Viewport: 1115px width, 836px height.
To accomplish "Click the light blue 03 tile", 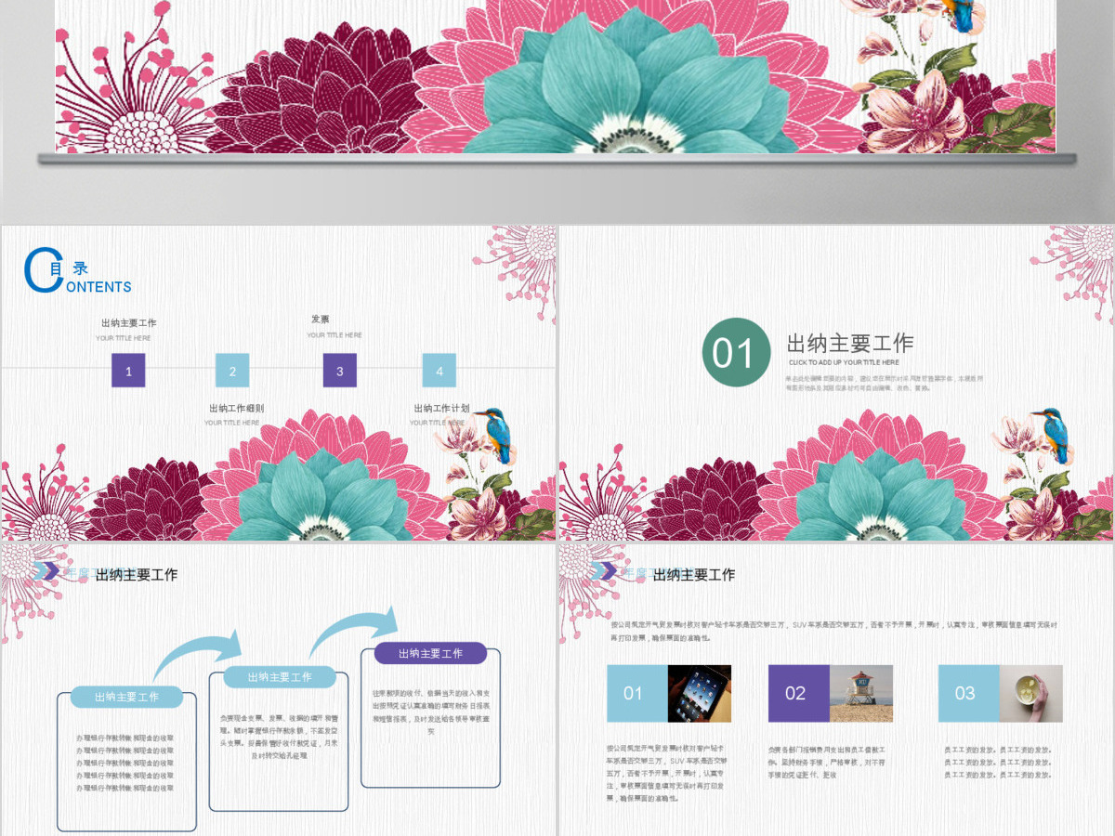I will (x=968, y=693).
